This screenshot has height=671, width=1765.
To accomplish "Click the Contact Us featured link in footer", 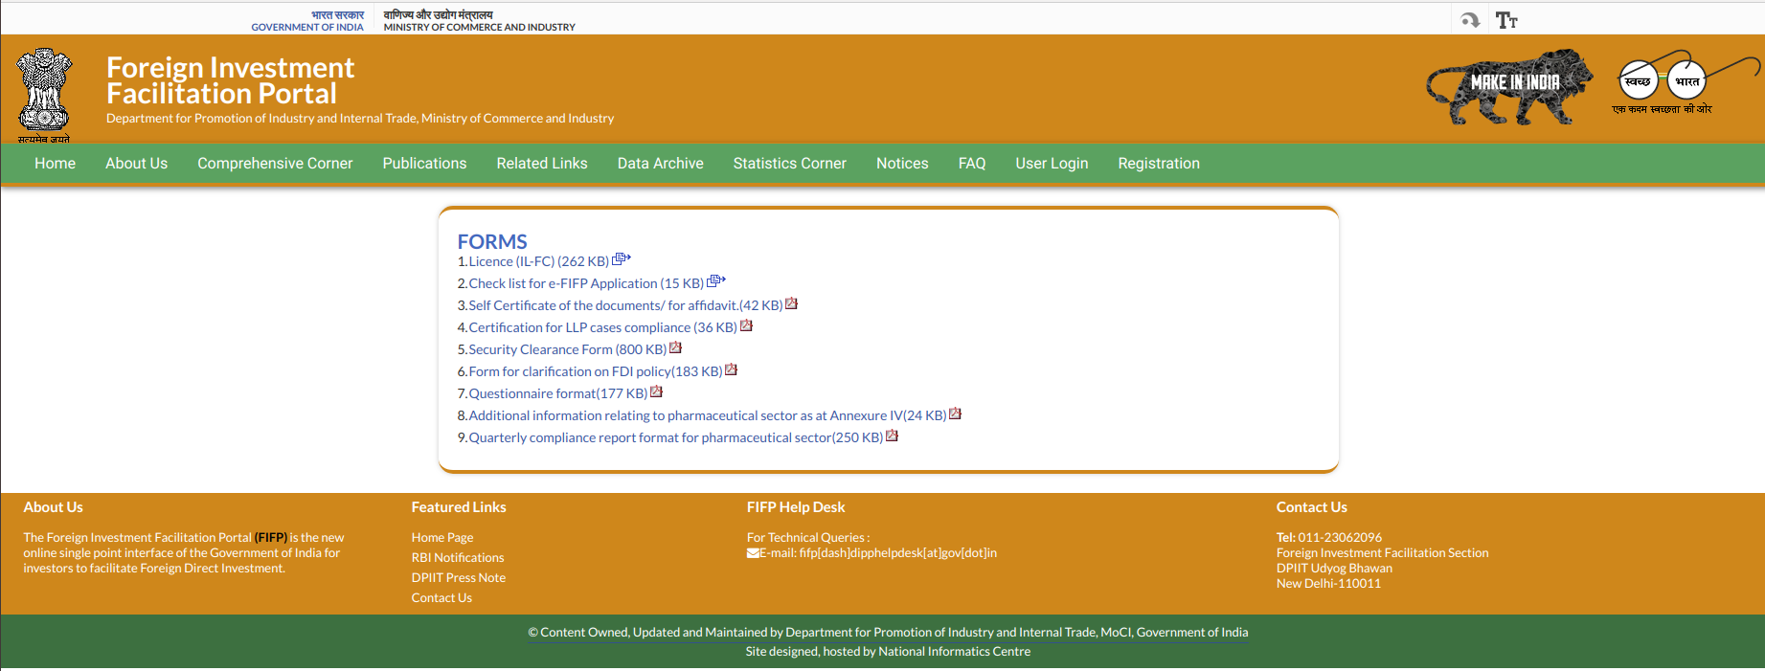I will click(441, 597).
